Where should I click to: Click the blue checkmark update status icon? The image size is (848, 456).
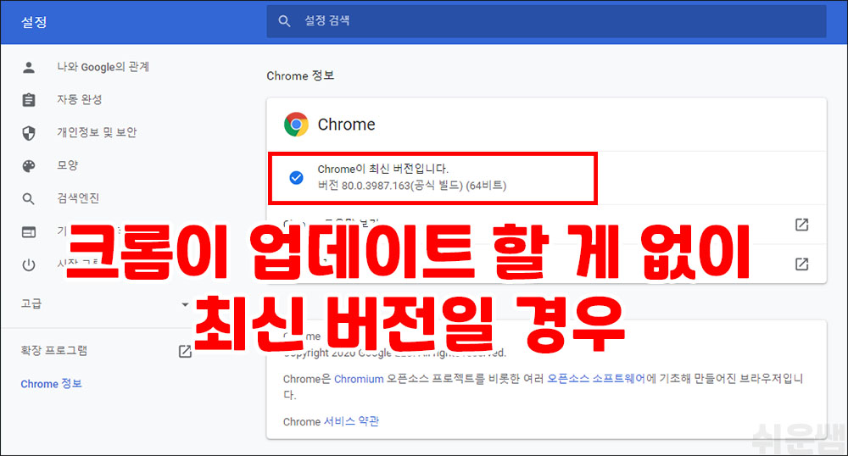pyautogui.click(x=296, y=177)
